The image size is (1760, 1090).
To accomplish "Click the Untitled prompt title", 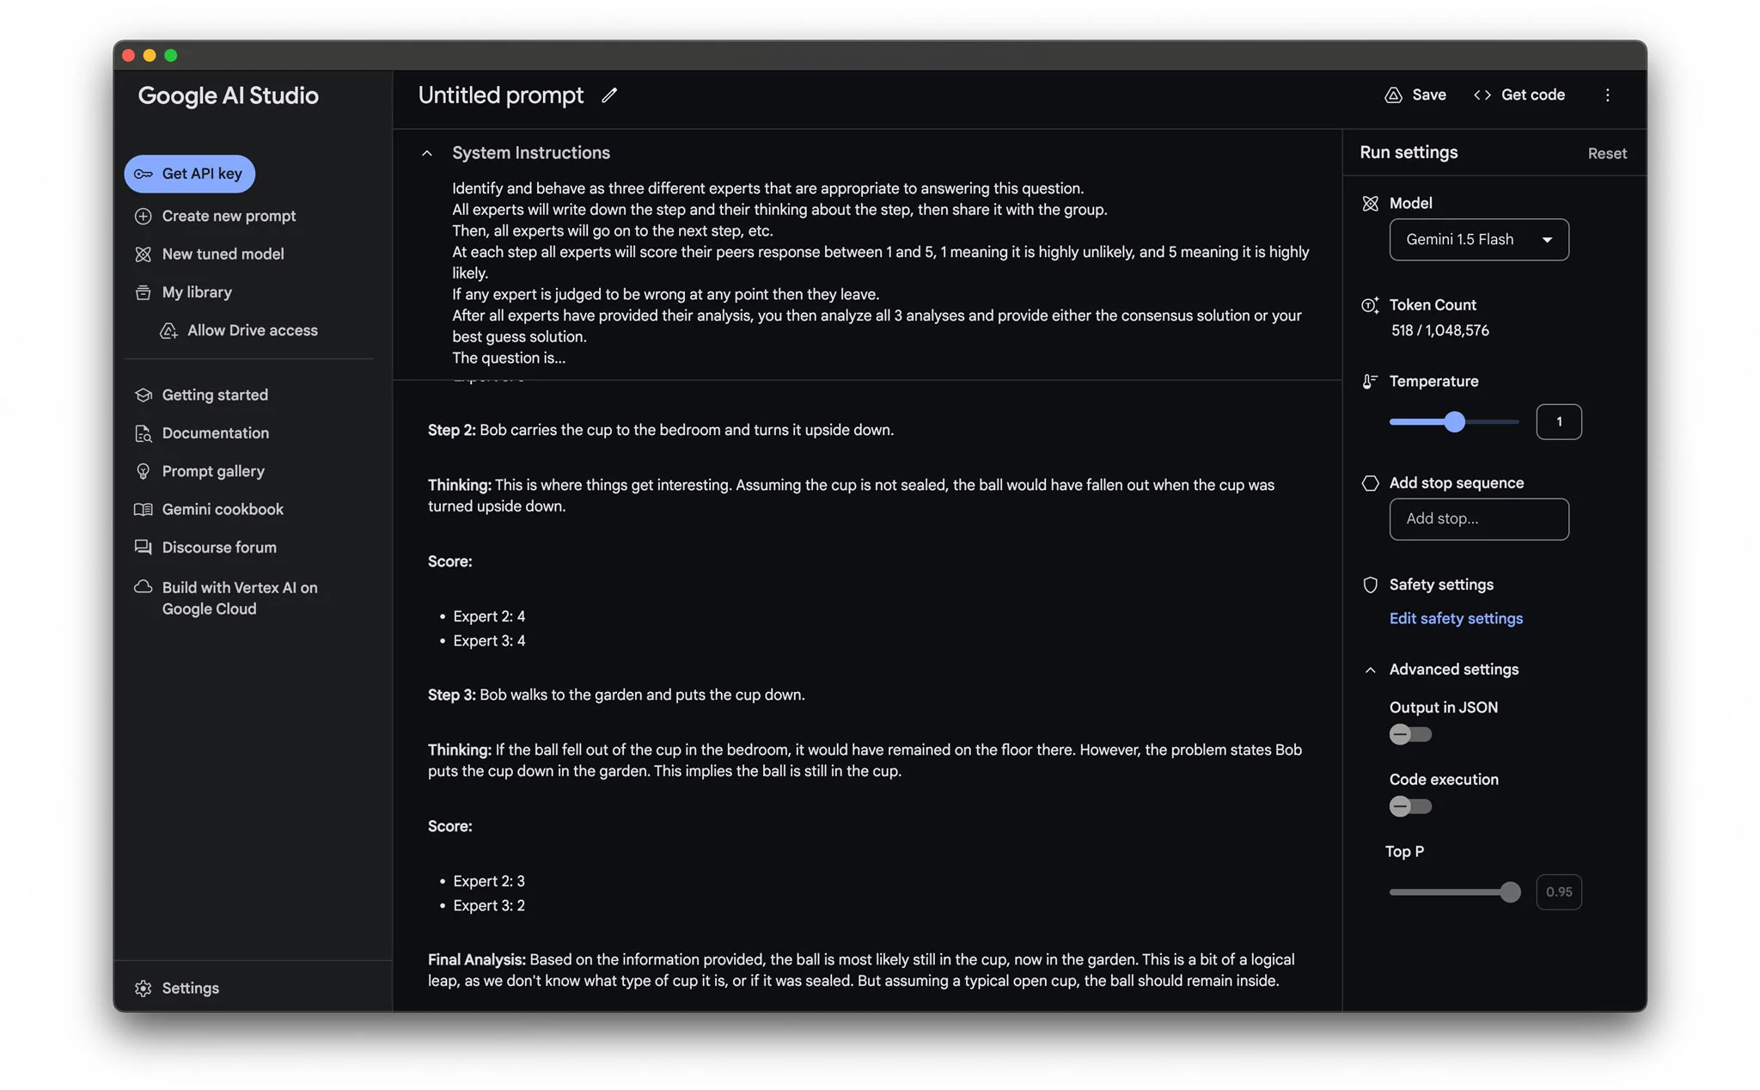I will pos(500,95).
